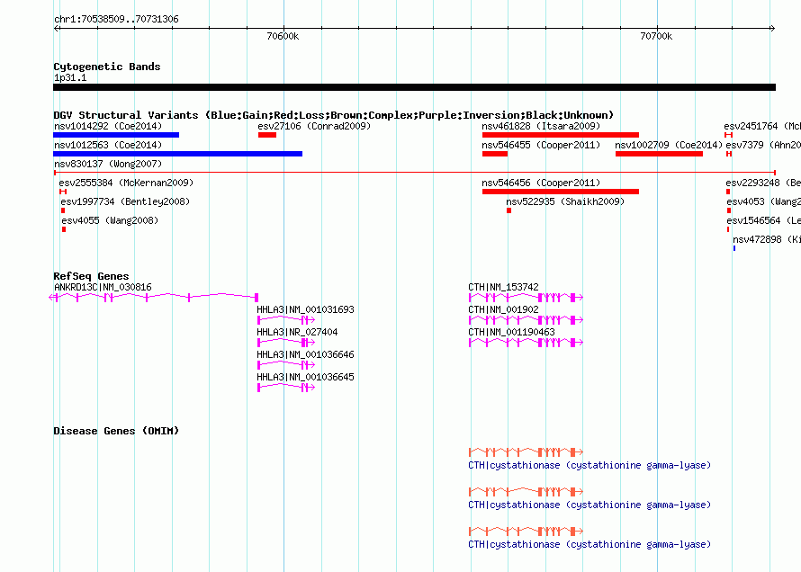Viewport: 801px width, 572px height.
Task: Click esv1997734 (Bentley2008) variant label
Action: tap(125, 201)
